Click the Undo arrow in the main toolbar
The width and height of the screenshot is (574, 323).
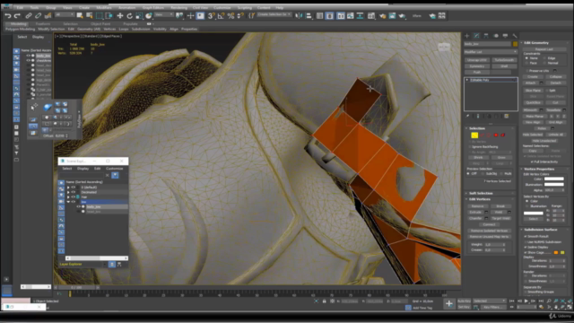coord(8,16)
